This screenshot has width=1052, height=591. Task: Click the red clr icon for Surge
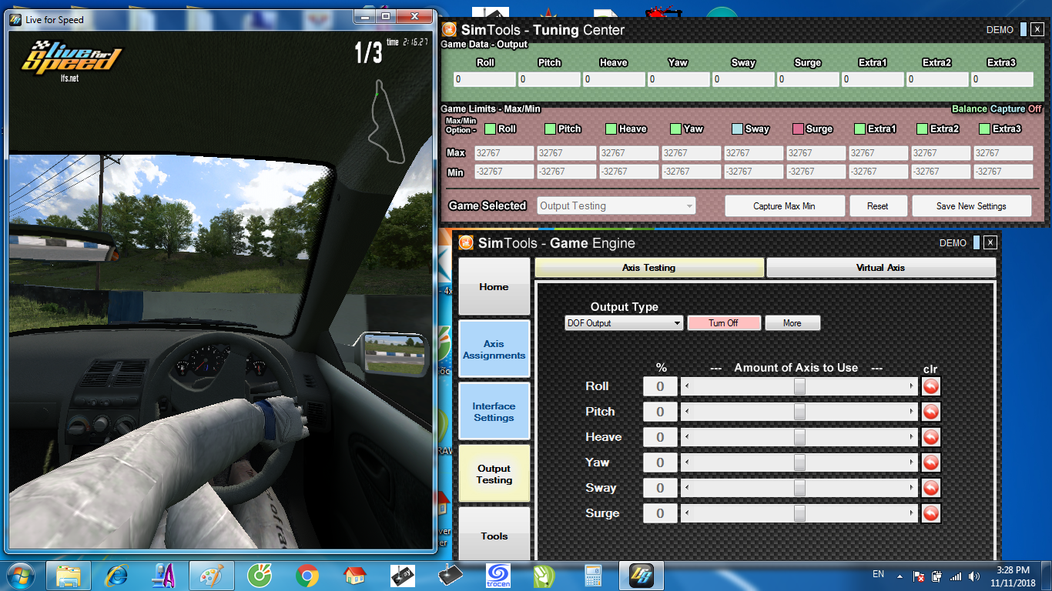930,513
